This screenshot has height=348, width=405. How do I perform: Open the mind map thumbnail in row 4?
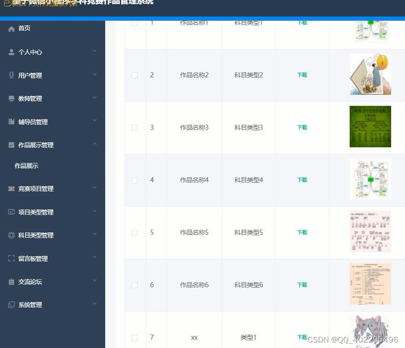click(x=370, y=179)
